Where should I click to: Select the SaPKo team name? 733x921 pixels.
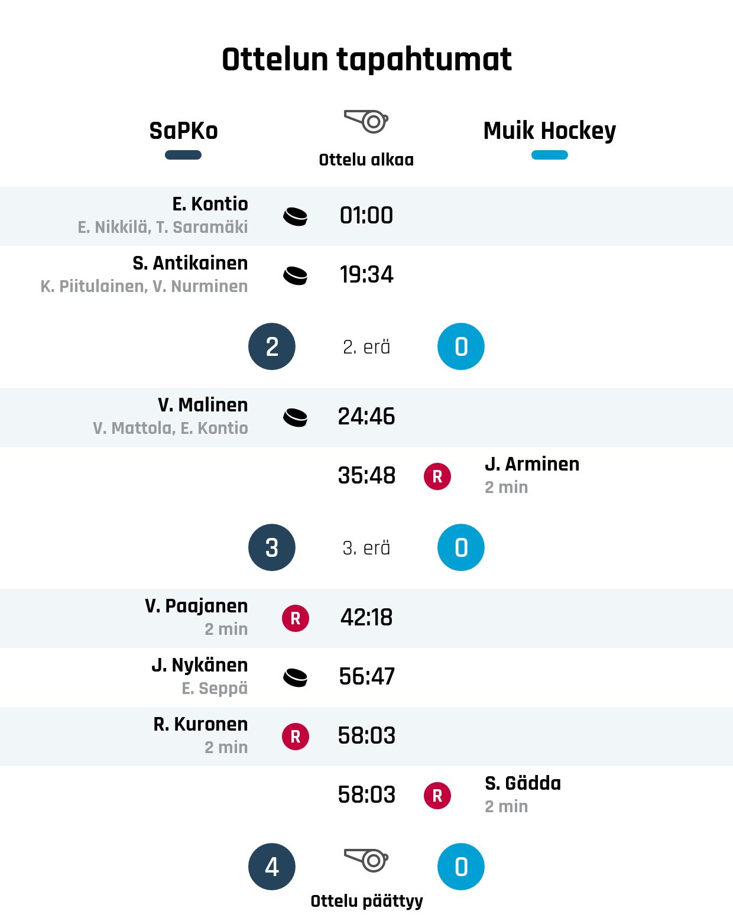[183, 131]
